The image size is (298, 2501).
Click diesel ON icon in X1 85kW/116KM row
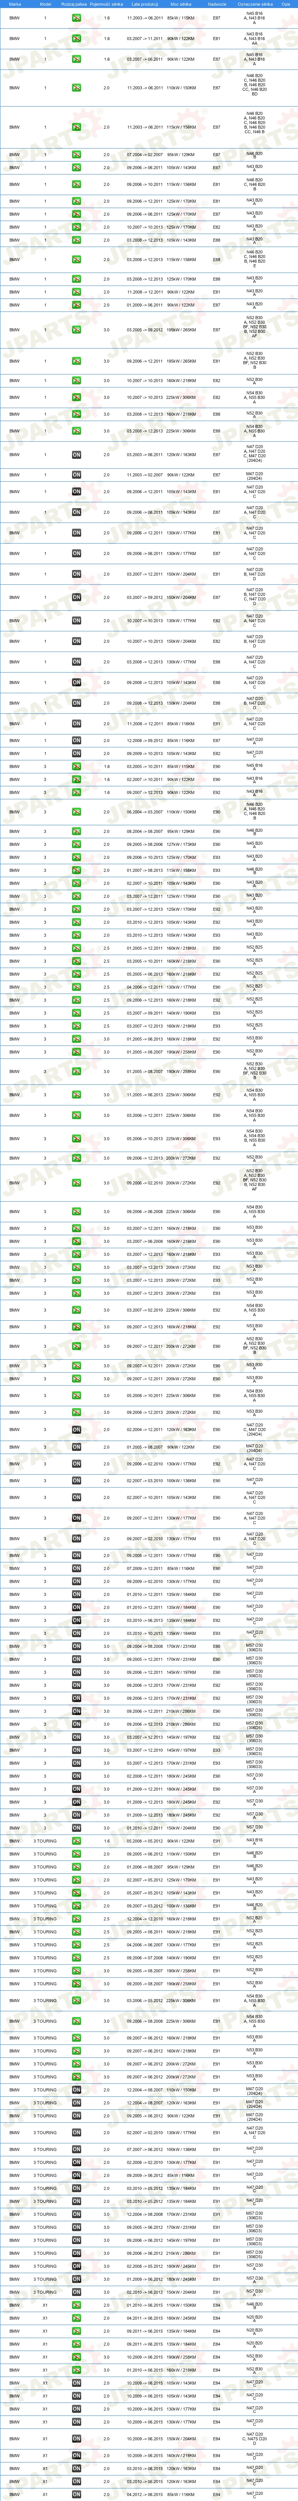tap(77, 2493)
